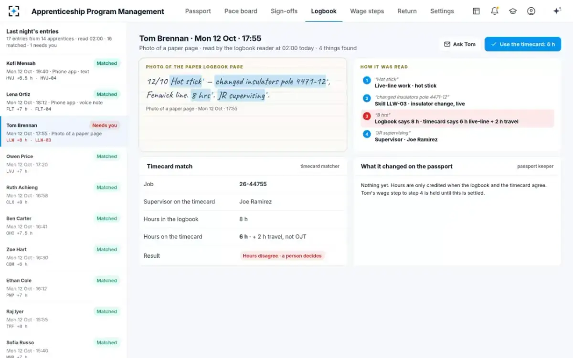Open the Wage steps tab
Image resolution: width=573 pixels, height=358 pixels.
pos(367,11)
